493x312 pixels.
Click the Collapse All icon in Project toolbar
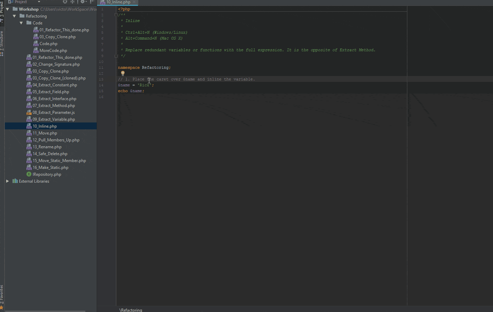click(72, 2)
